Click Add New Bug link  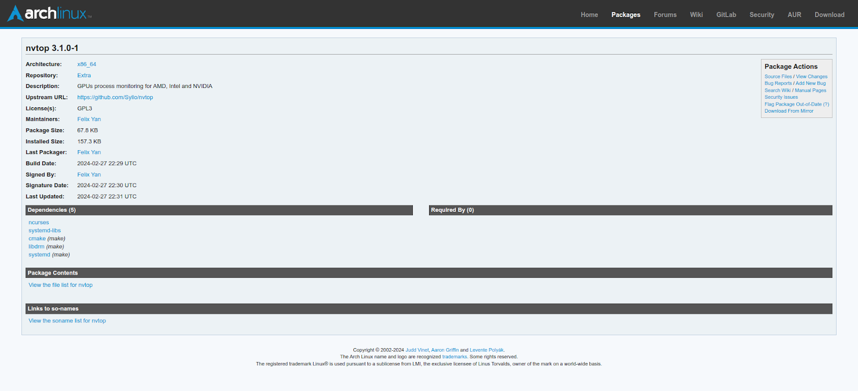(x=810, y=84)
